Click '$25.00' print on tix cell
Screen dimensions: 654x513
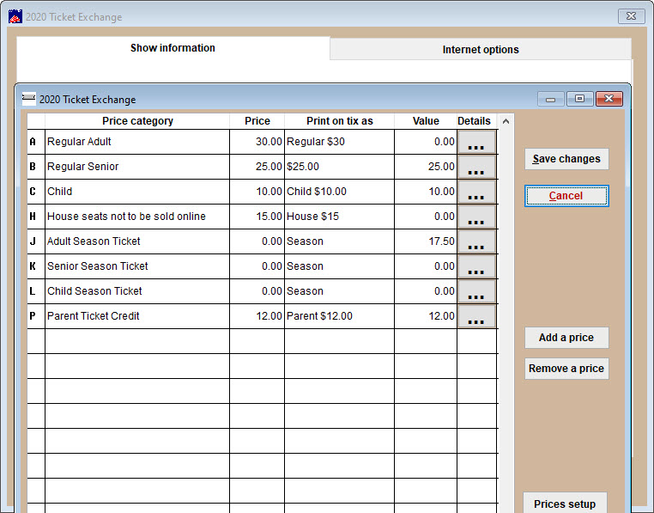340,167
